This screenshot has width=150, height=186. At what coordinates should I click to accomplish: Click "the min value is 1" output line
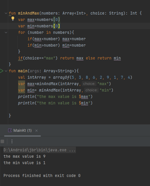25,163
